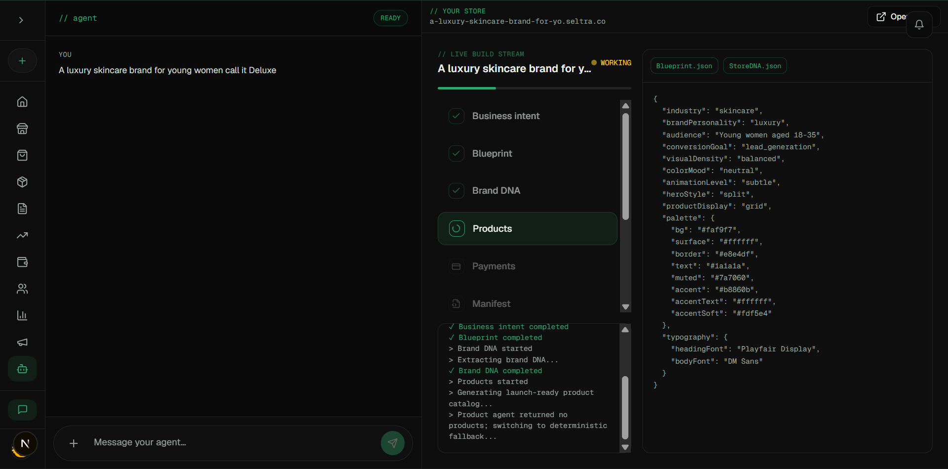Open notifications bell icon
948x469 pixels.
(919, 24)
